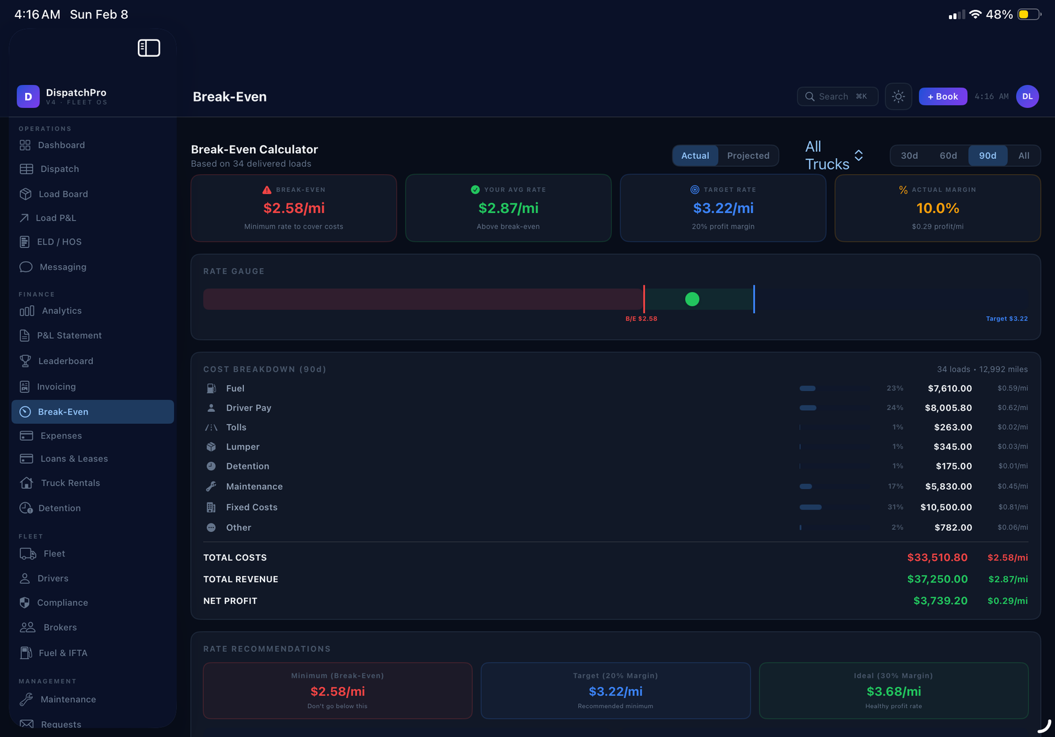Toggle light mode with the sun icon
Screen dimensions: 1055x737
click(898, 97)
